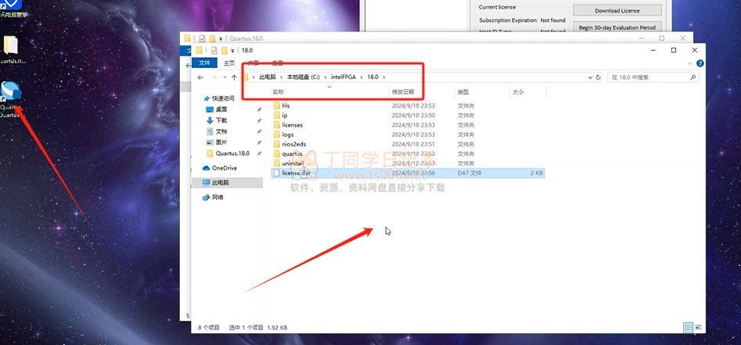741x345 pixels.
Task: Open the 共享 ribbon tab
Action: [254, 63]
